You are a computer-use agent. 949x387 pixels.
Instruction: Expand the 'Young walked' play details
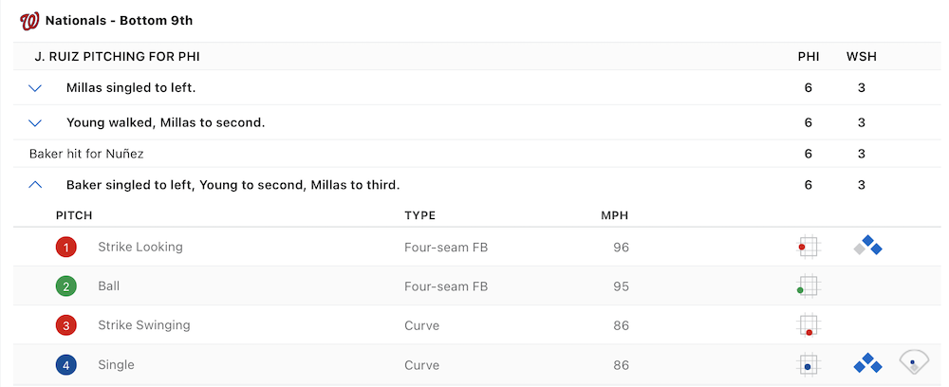click(36, 122)
